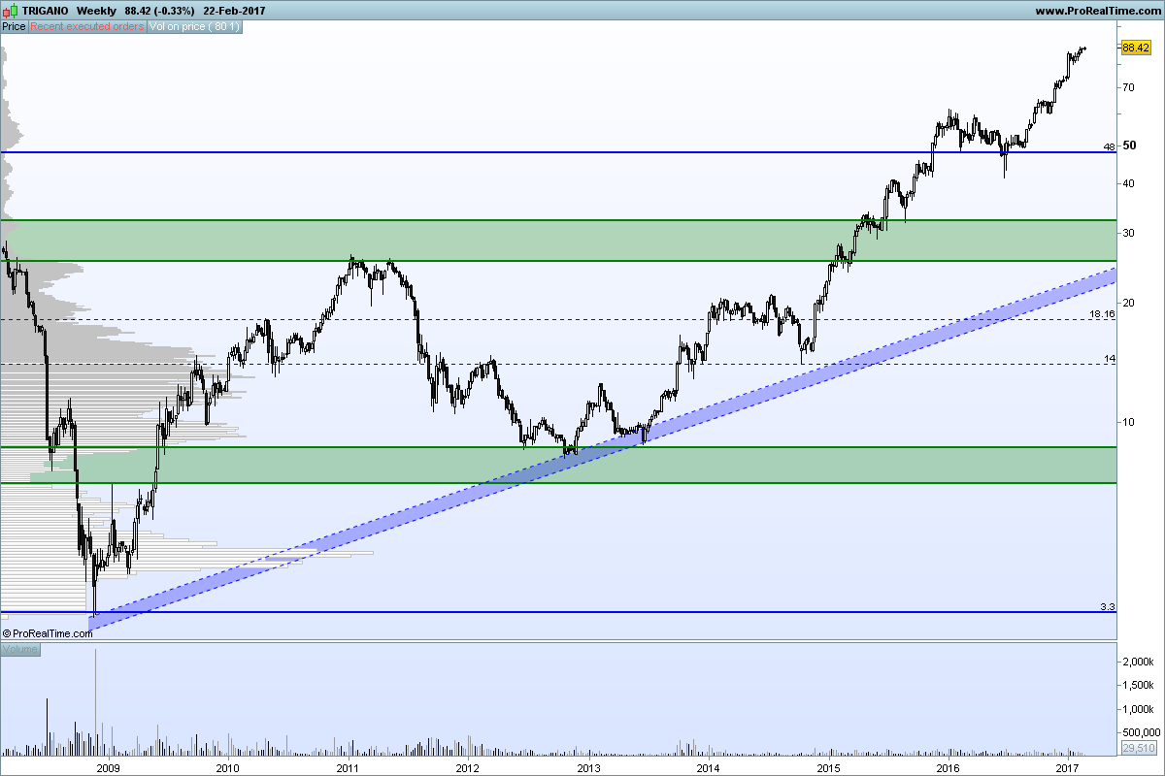Click the 1,500k volume axis label
The image size is (1165, 776).
tap(1136, 685)
